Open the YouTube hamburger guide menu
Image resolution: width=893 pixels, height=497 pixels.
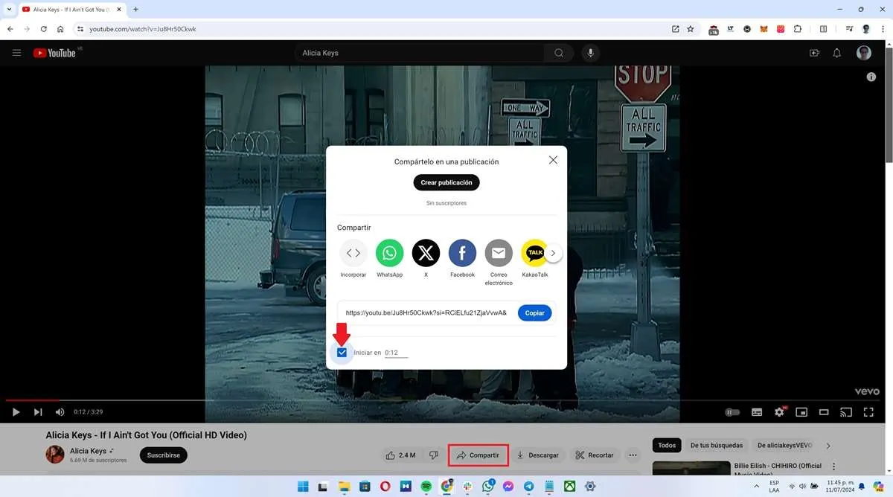(16, 53)
